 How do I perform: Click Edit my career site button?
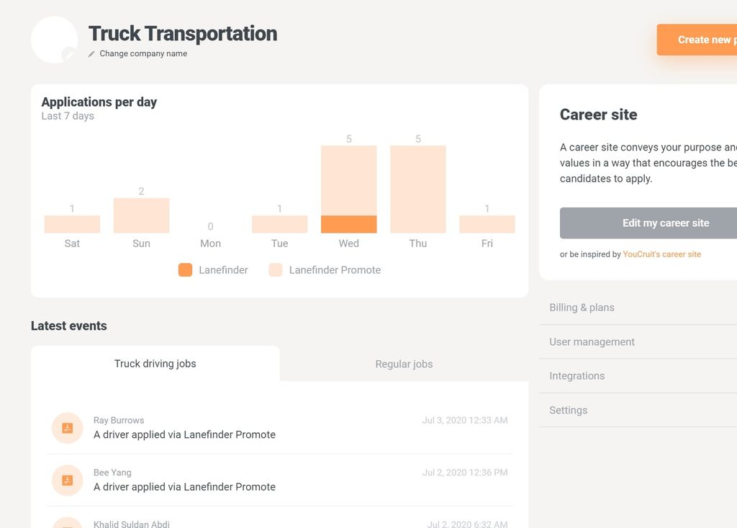(648, 223)
